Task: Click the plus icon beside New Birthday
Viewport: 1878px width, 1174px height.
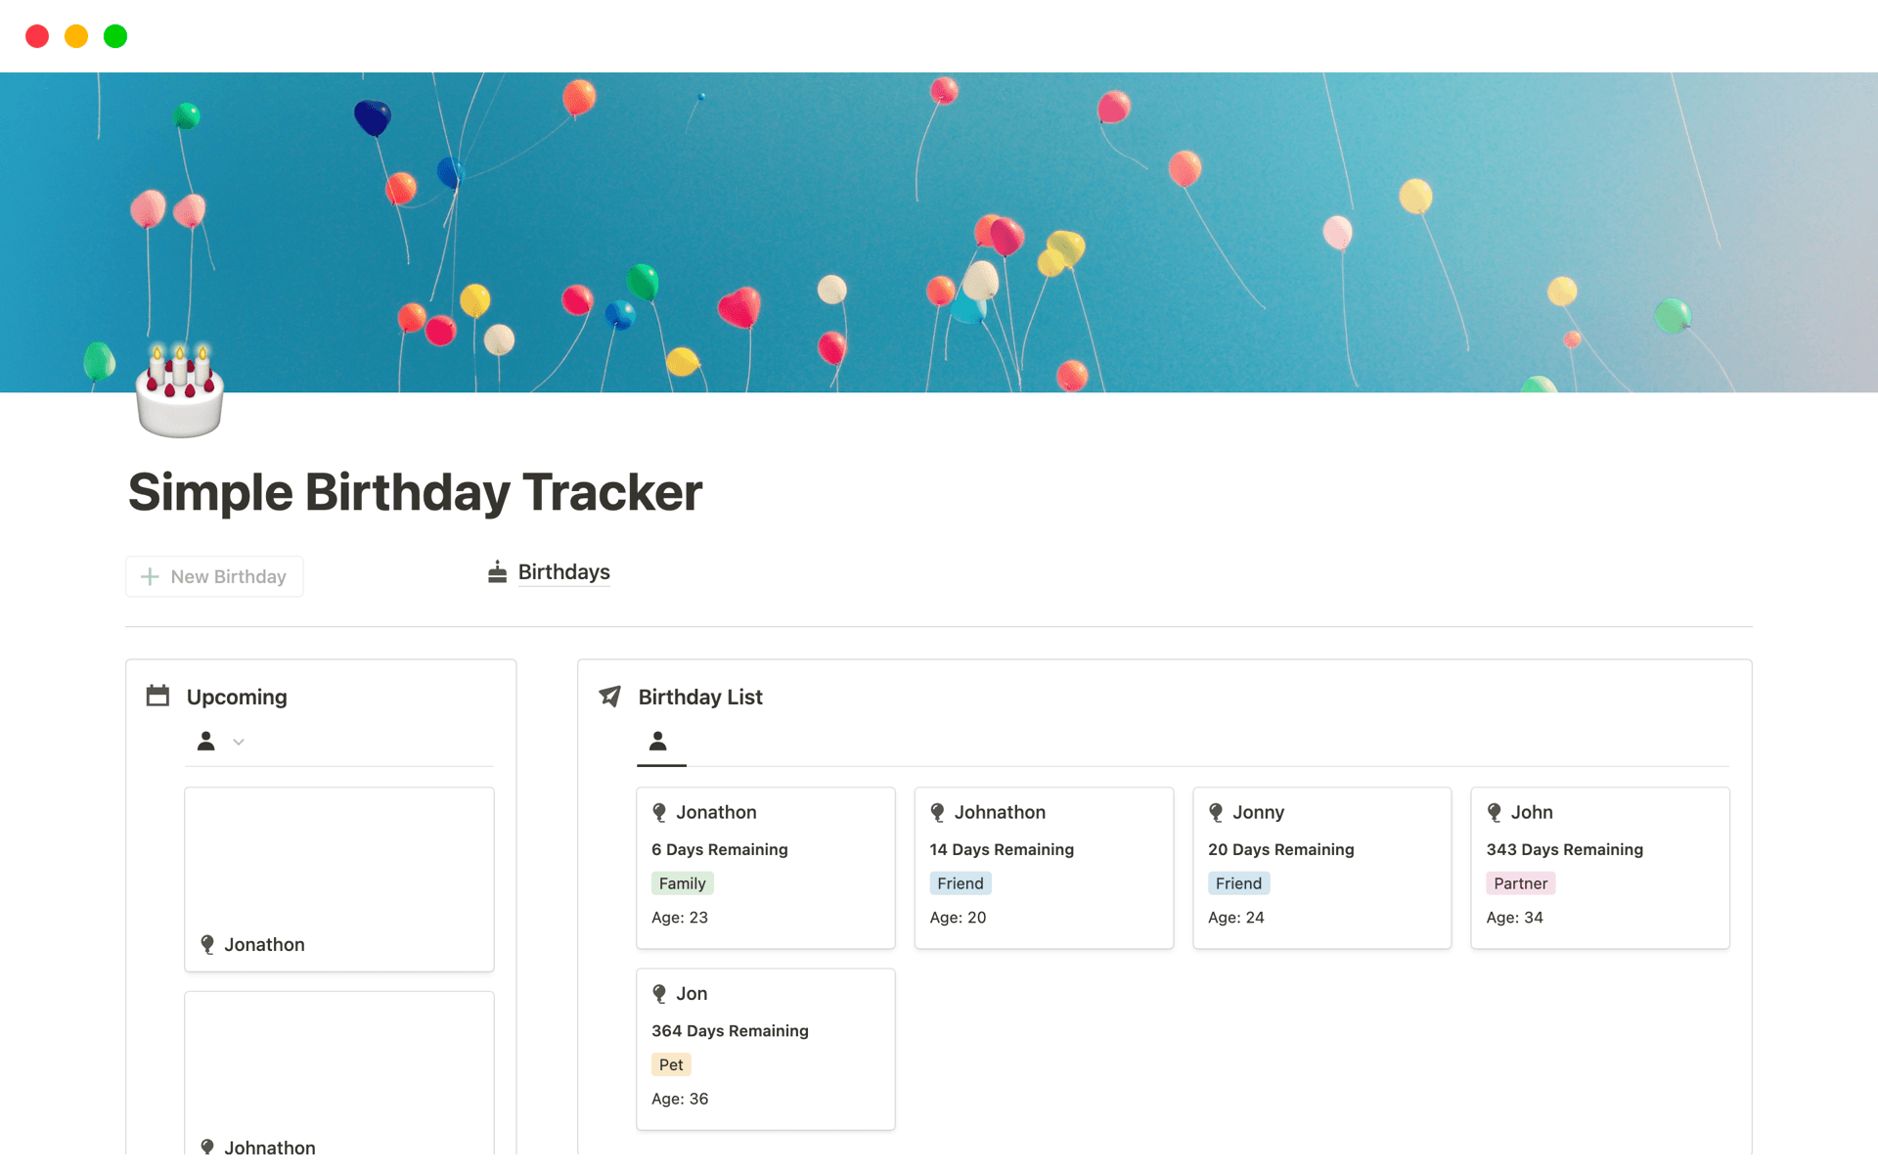Action: pyautogui.click(x=150, y=577)
